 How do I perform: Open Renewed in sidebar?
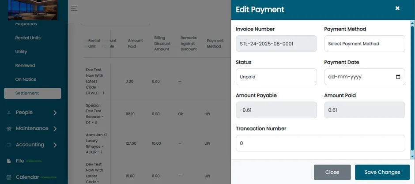tap(25, 65)
